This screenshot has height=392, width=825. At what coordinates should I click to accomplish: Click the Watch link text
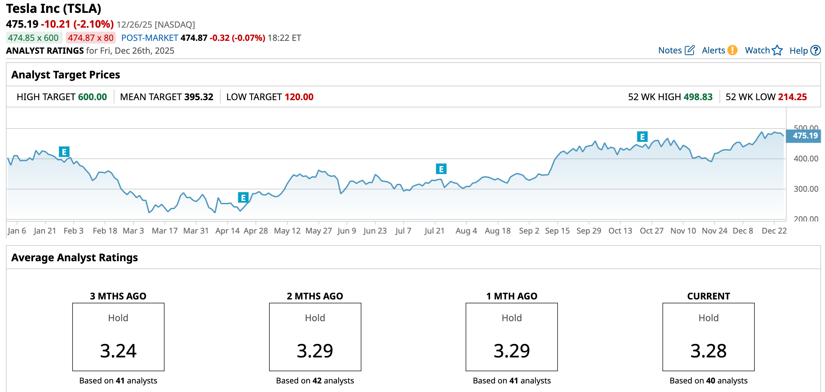coord(757,50)
